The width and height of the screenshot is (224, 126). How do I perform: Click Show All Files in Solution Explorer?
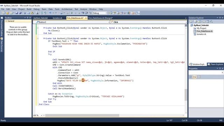196,22
